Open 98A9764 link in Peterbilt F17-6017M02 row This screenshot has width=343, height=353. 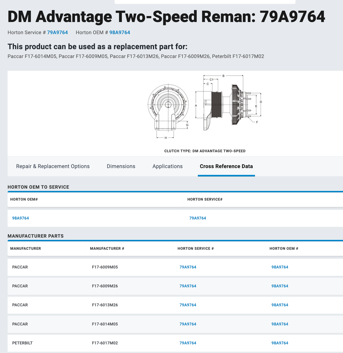pos(280,343)
